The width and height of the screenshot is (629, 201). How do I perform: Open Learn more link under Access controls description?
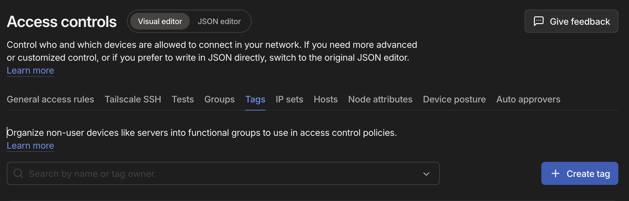click(x=30, y=71)
